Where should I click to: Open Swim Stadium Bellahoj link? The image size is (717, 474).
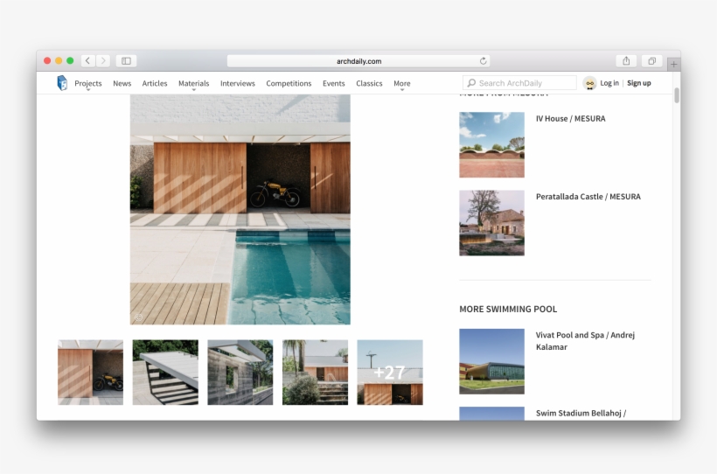tap(581, 413)
